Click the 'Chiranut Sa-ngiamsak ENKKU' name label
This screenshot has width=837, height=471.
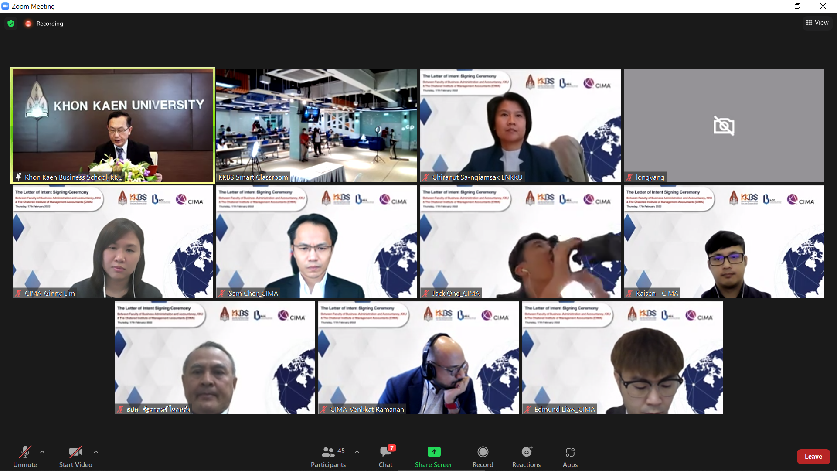pos(477,177)
